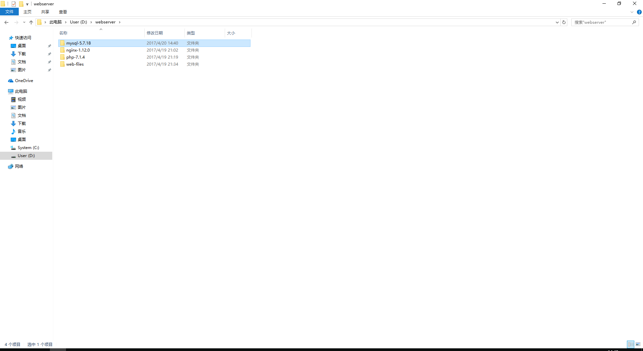The width and height of the screenshot is (643, 351).
Task: Click the pin icon next to 图片
Action: coord(49,70)
